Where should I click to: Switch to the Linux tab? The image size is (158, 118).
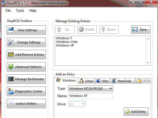[x=86, y=81]
